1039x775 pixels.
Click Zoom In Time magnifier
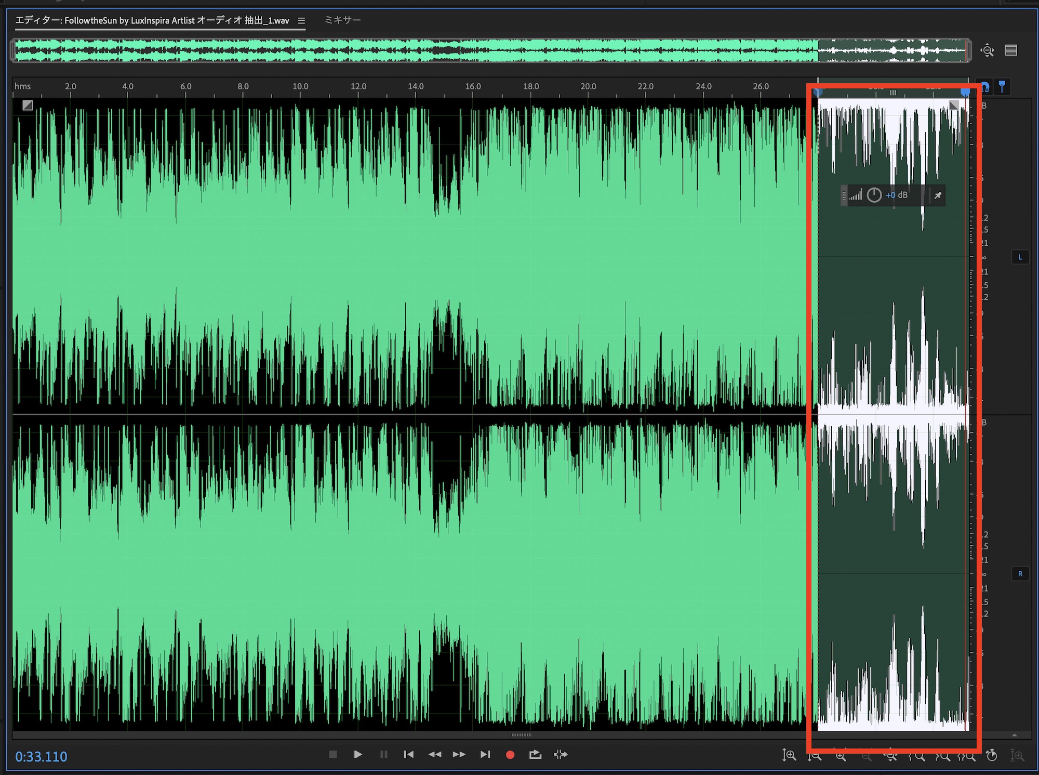[841, 756]
